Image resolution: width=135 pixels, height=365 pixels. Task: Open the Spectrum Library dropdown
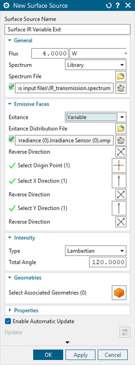pyautogui.click(x=95, y=65)
